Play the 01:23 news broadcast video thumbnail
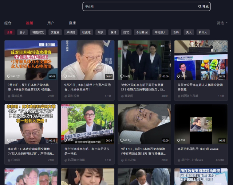 [201, 60]
